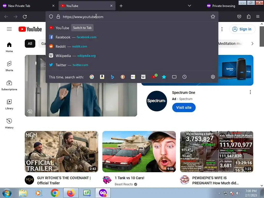Search with eBay engine icon
Viewport: 264px width, 198px height.
pos(133,77)
